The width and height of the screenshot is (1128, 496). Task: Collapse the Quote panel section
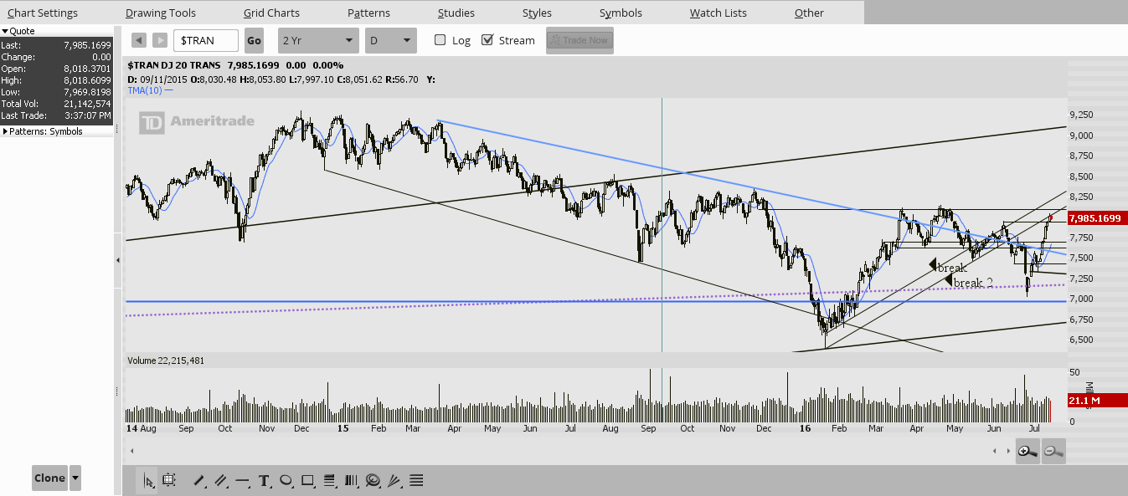4,31
